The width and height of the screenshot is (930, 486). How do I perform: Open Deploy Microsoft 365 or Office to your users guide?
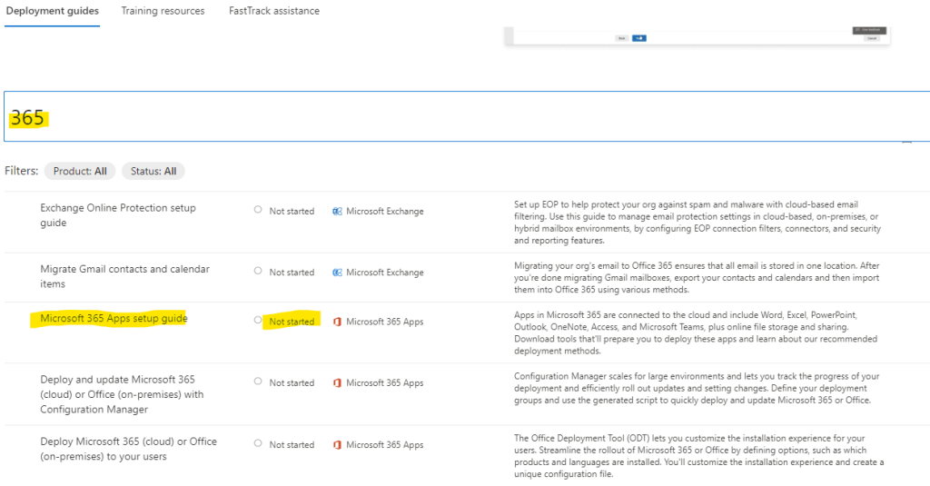[x=128, y=449]
